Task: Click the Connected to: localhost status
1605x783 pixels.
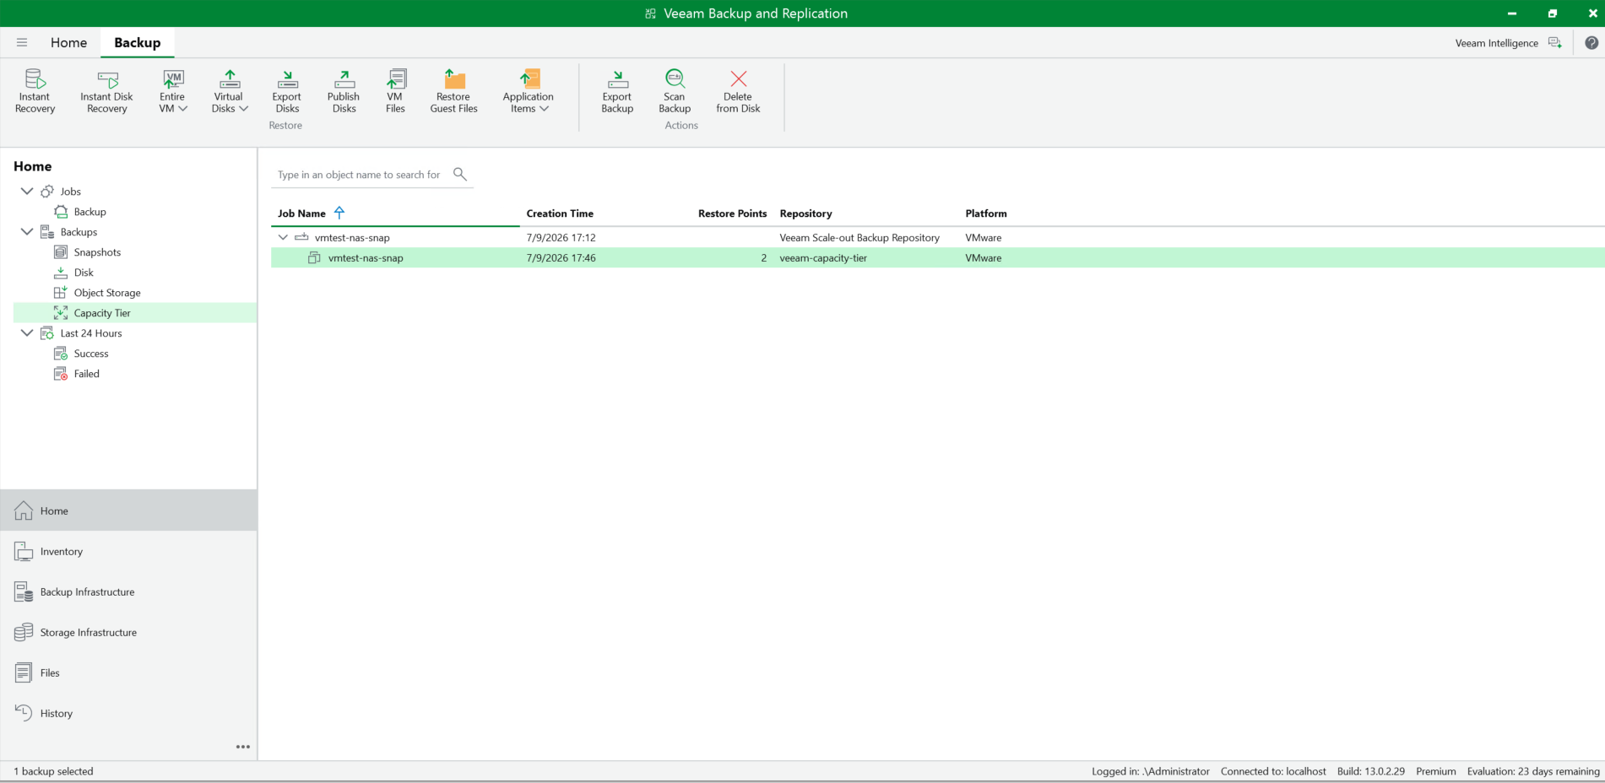Action: click(1273, 771)
